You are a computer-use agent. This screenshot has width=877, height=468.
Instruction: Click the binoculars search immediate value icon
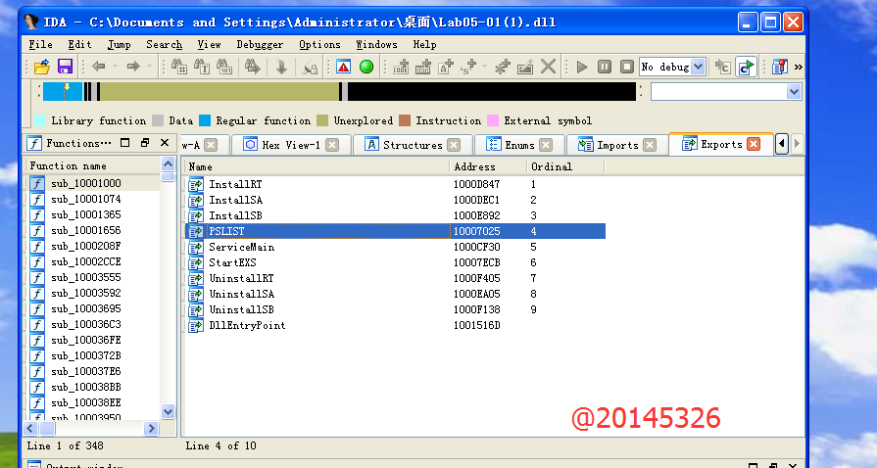pos(179,68)
